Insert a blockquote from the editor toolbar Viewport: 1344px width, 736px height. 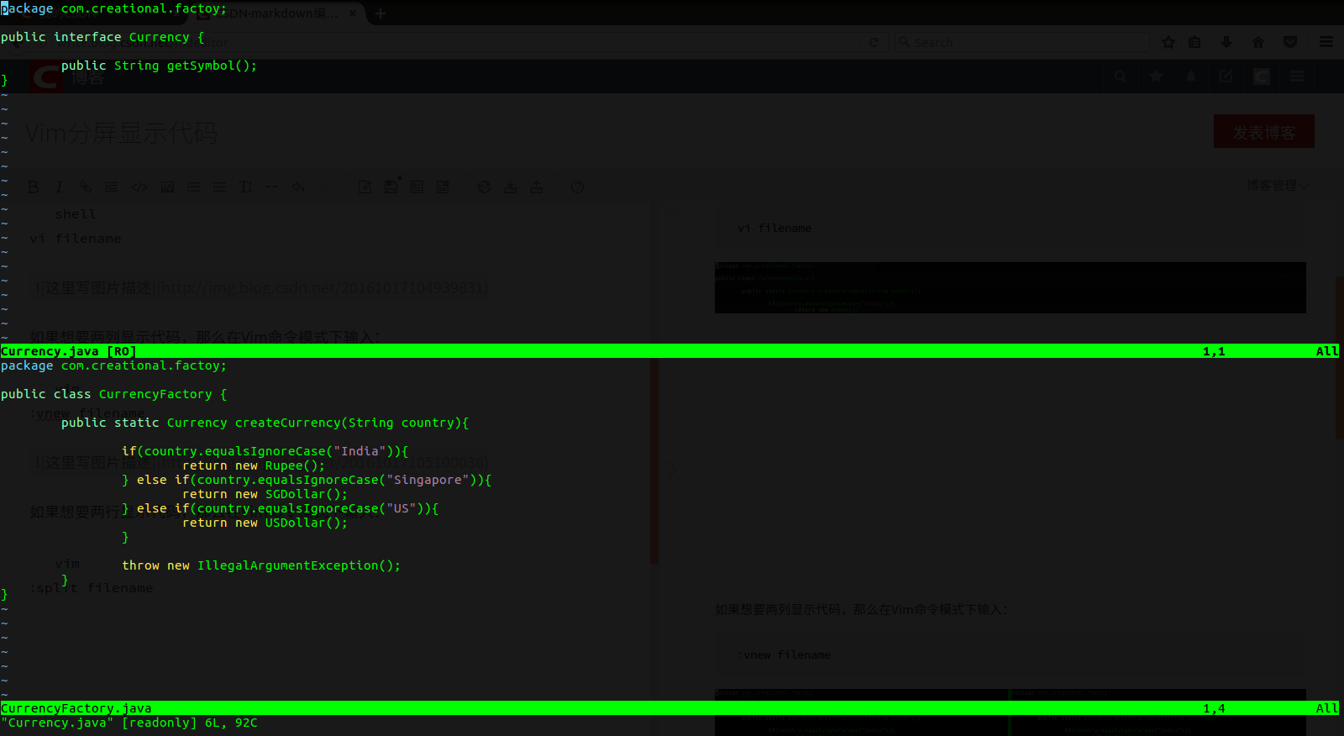click(111, 187)
